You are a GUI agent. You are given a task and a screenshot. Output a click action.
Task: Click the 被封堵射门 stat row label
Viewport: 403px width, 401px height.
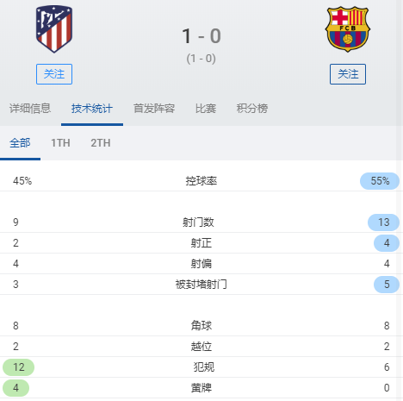click(201, 285)
